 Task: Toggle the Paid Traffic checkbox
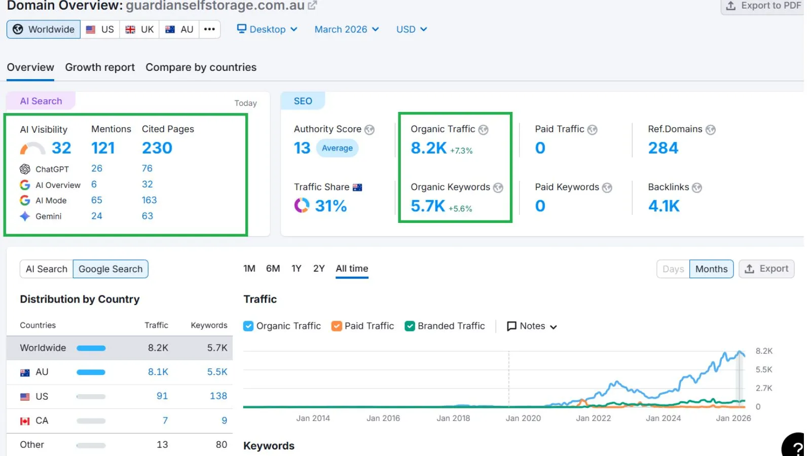337,326
